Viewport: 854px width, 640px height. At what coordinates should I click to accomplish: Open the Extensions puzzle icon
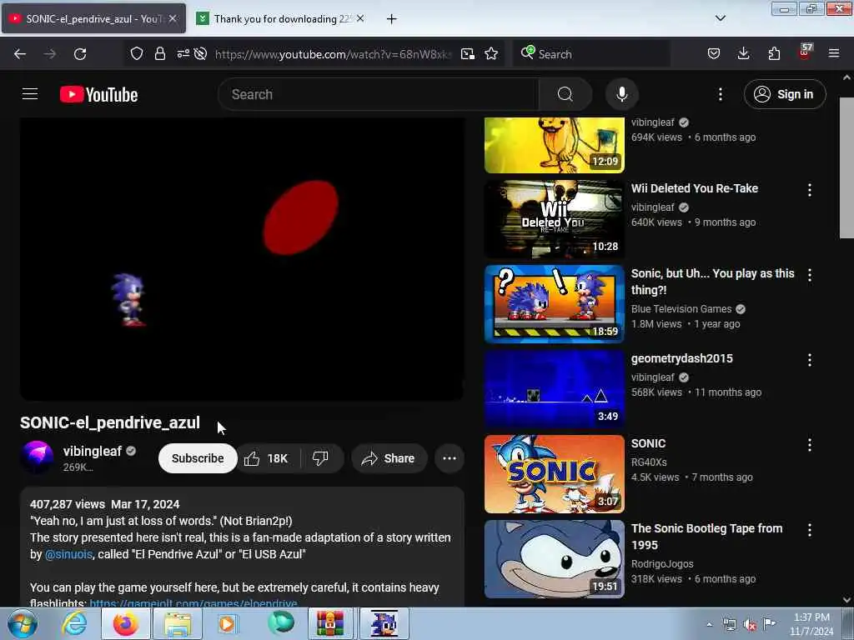(774, 54)
